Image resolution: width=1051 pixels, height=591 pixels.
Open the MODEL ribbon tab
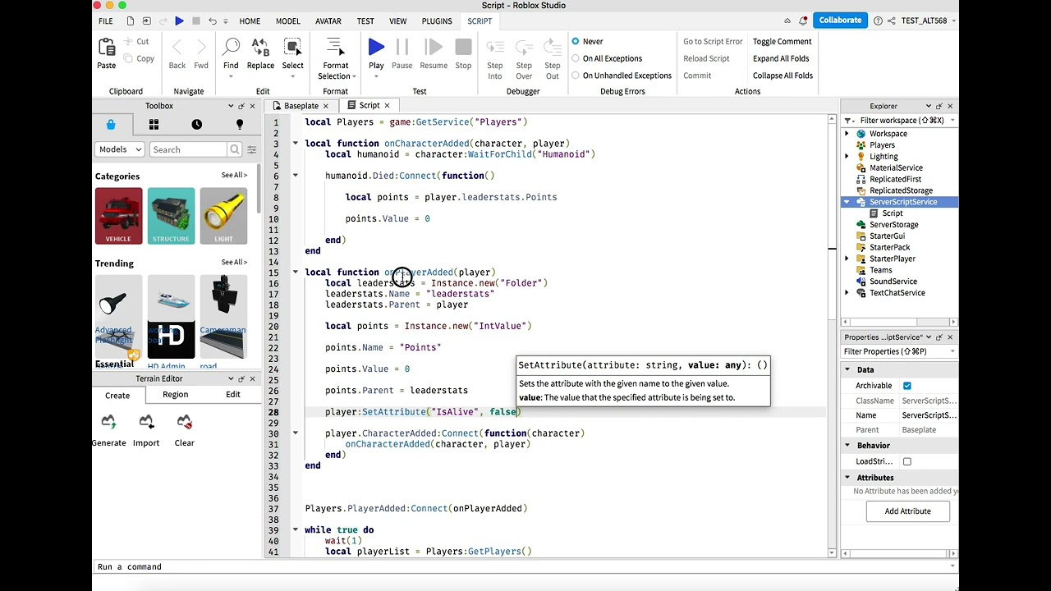(288, 21)
